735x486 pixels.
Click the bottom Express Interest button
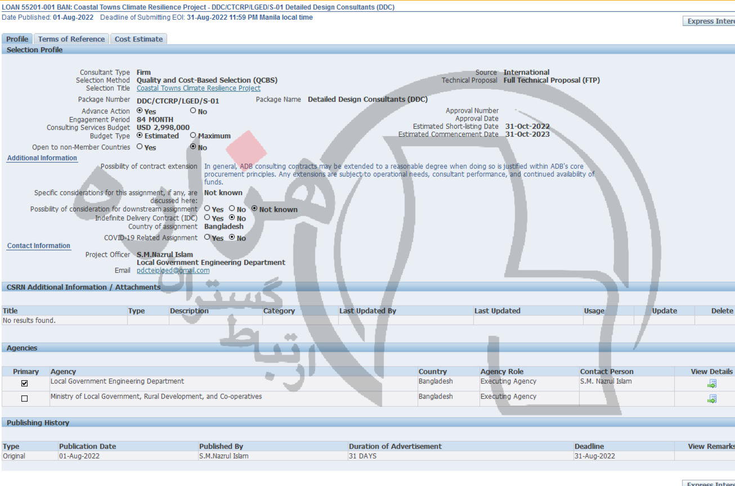(x=710, y=483)
